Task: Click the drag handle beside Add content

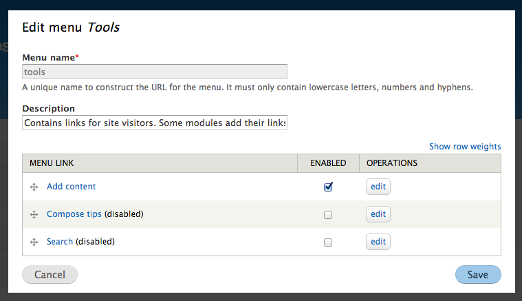Action: [x=34, y=187]
